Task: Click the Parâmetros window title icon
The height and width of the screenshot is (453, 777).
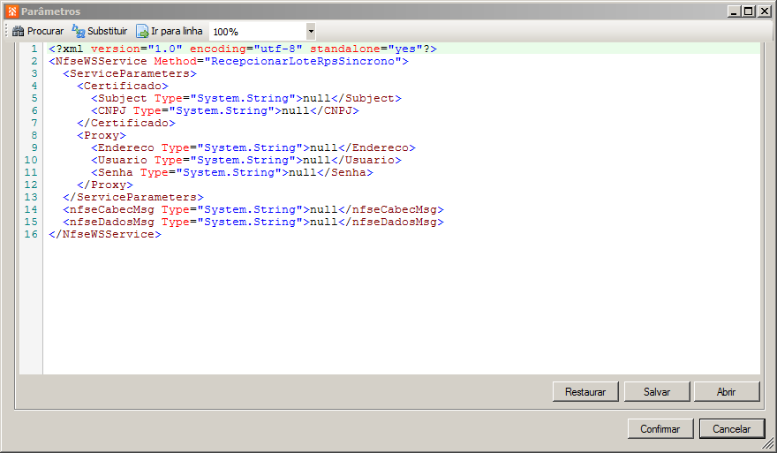Action: tap(12, 11)
